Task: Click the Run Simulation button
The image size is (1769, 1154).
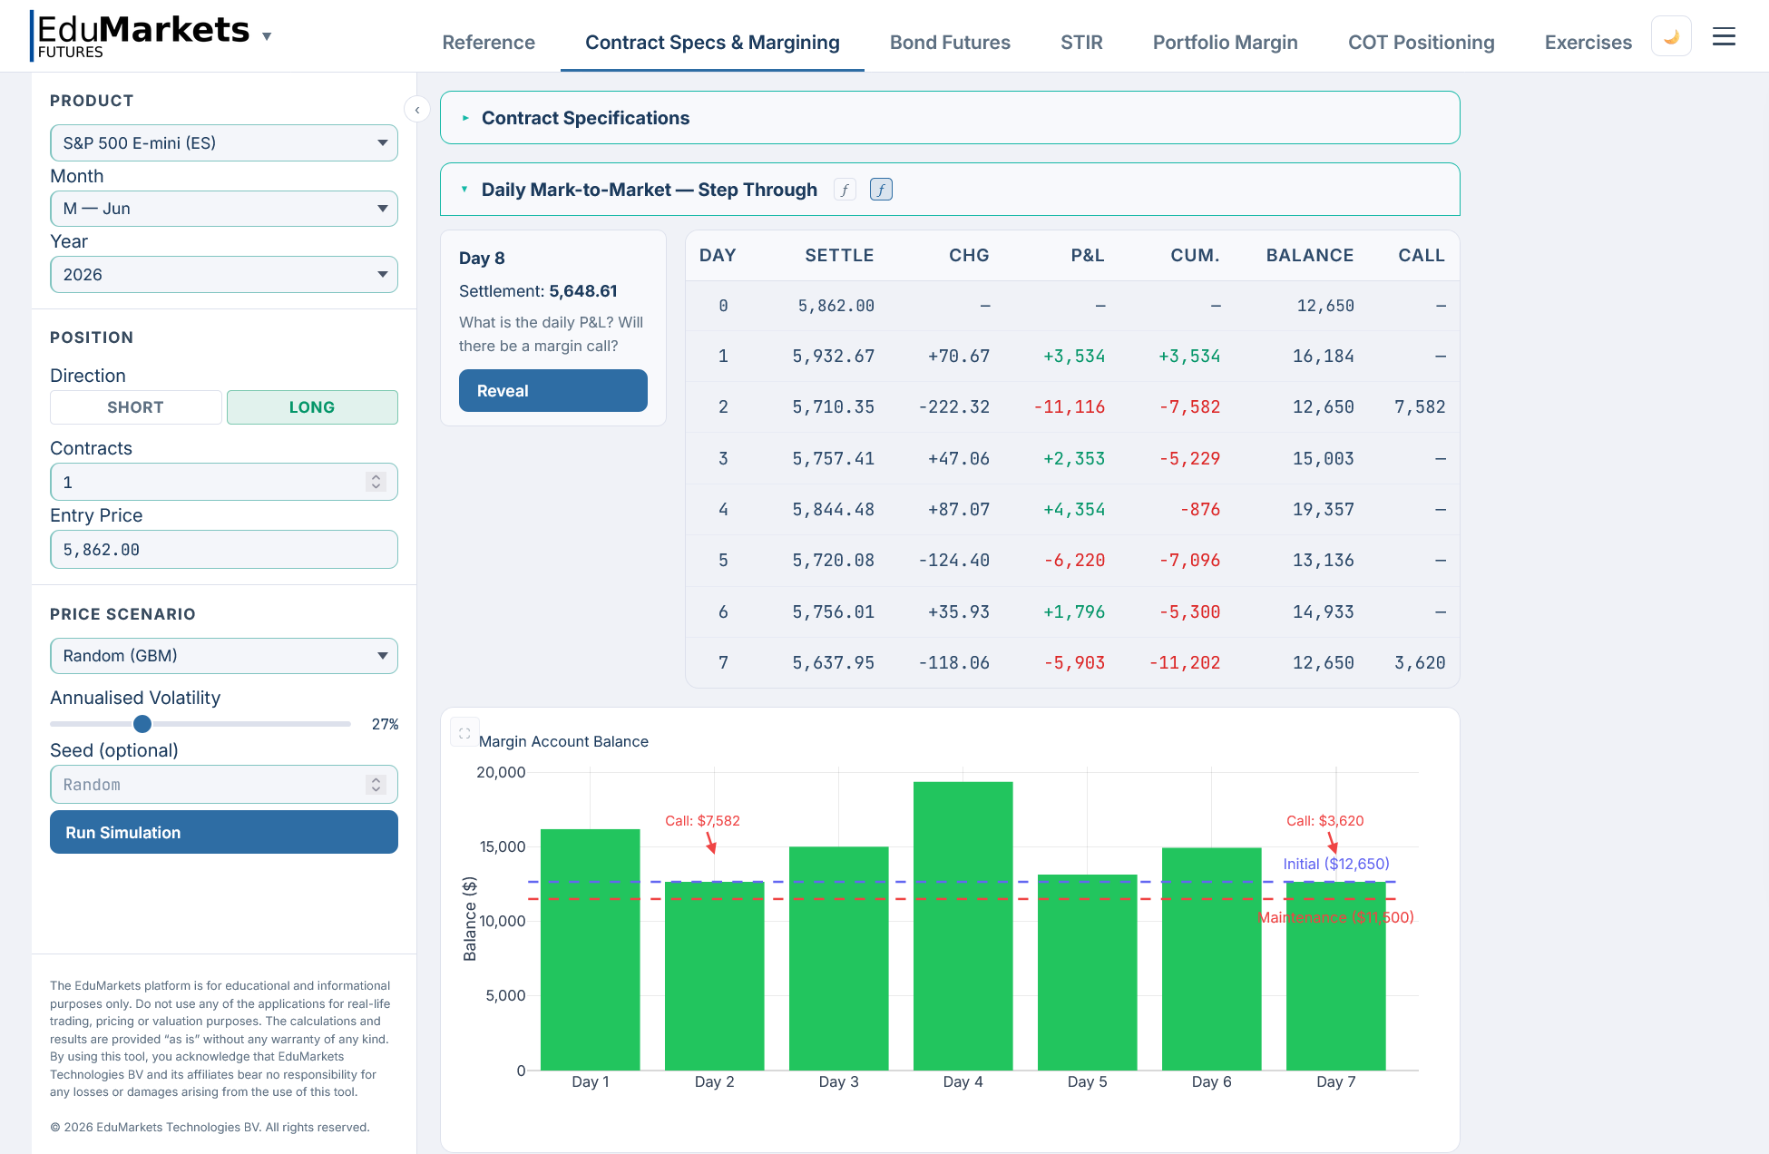Action: pos(223,832)
